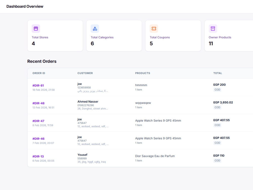Image resolution: width=253 pixels, height=190 pixels.
Task: Click Apple Watch product in DIR-46 row
Action: pyautogui.click(x=158, y=139)
